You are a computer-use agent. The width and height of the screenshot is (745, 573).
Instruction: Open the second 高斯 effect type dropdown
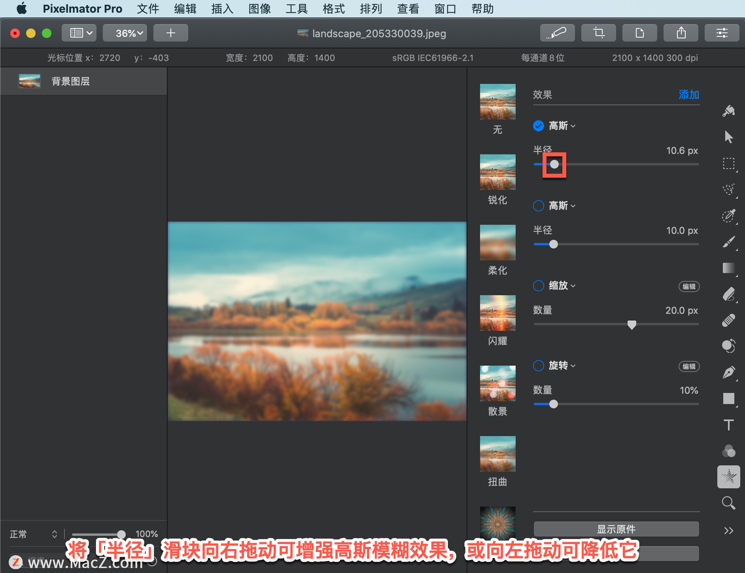click(x=562, y=206)
